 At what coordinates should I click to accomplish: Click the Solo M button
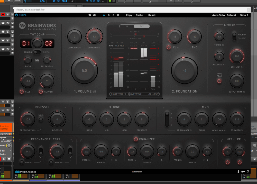(231, 15)
